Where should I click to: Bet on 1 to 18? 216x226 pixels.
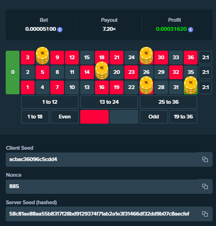35,117
